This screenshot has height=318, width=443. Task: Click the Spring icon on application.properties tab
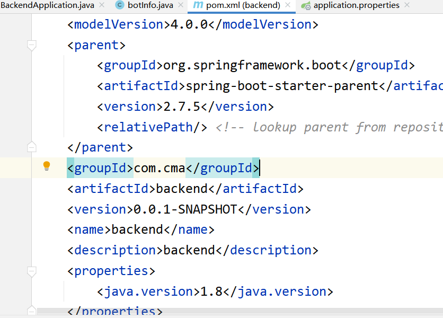tap(306, 6)
